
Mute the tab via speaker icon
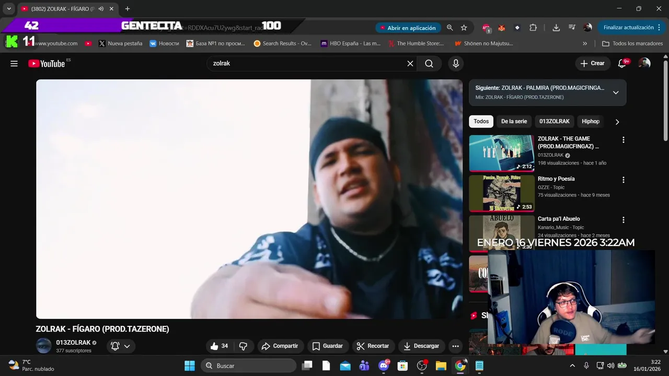[101, 9]
